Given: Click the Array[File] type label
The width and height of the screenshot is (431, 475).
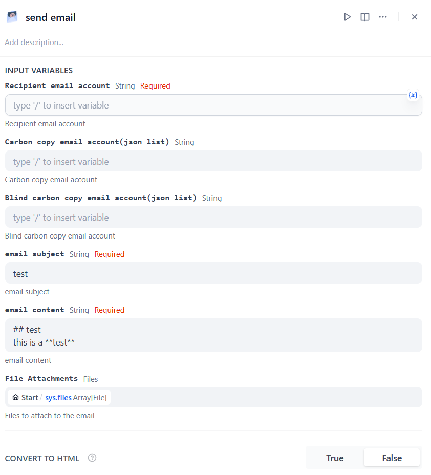Looking at the screenshot, I should [90, 398].
